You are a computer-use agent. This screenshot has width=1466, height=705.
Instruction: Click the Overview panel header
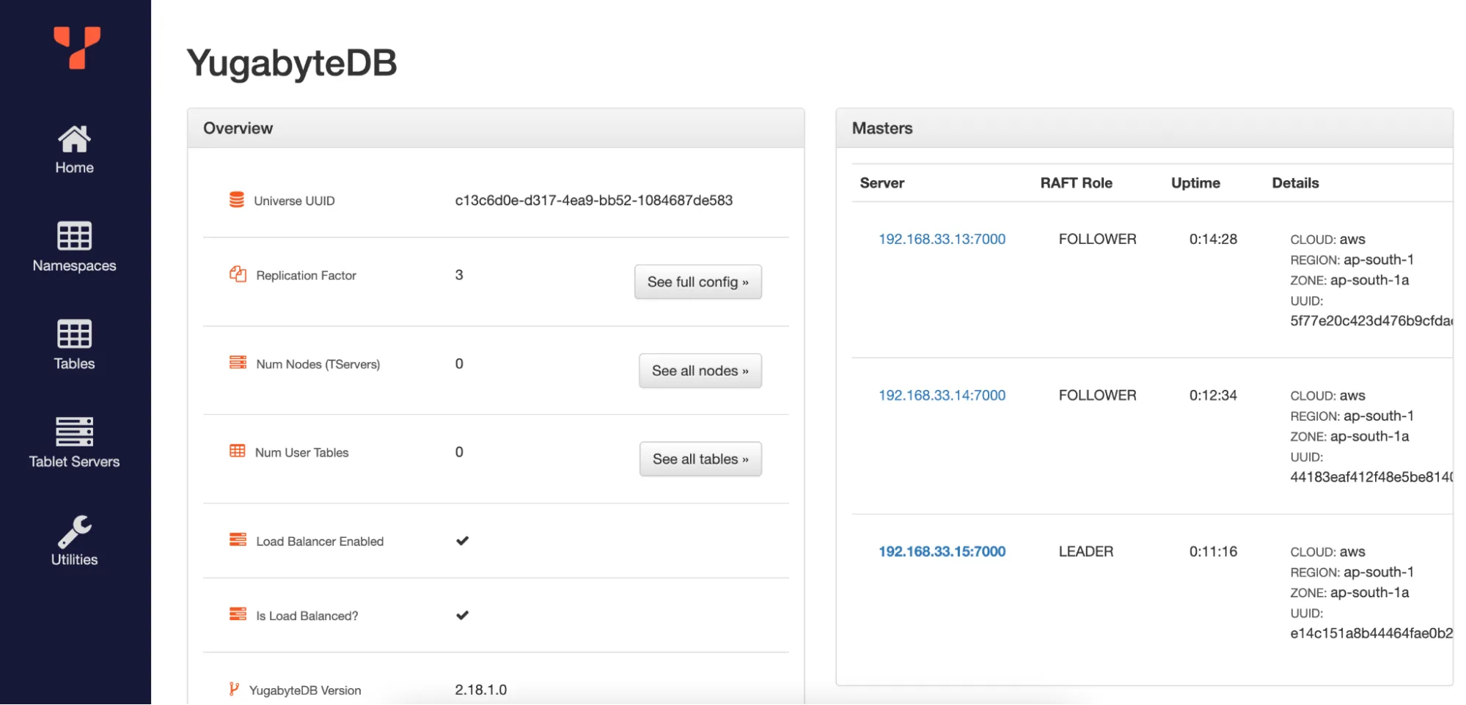(238, 128)
